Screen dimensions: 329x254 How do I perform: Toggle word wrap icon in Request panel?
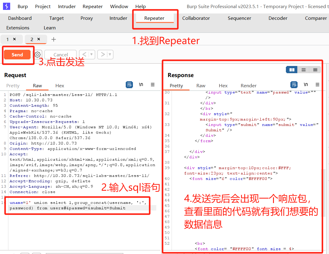(129, 85)
